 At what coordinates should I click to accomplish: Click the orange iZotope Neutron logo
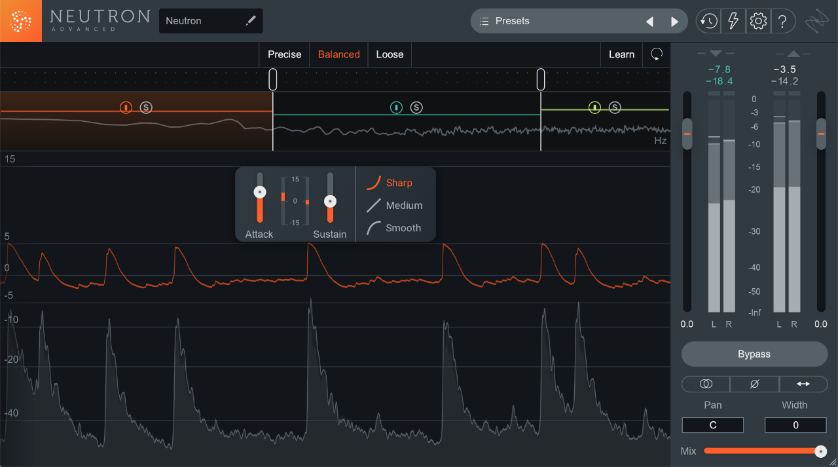tap(21, 21)
